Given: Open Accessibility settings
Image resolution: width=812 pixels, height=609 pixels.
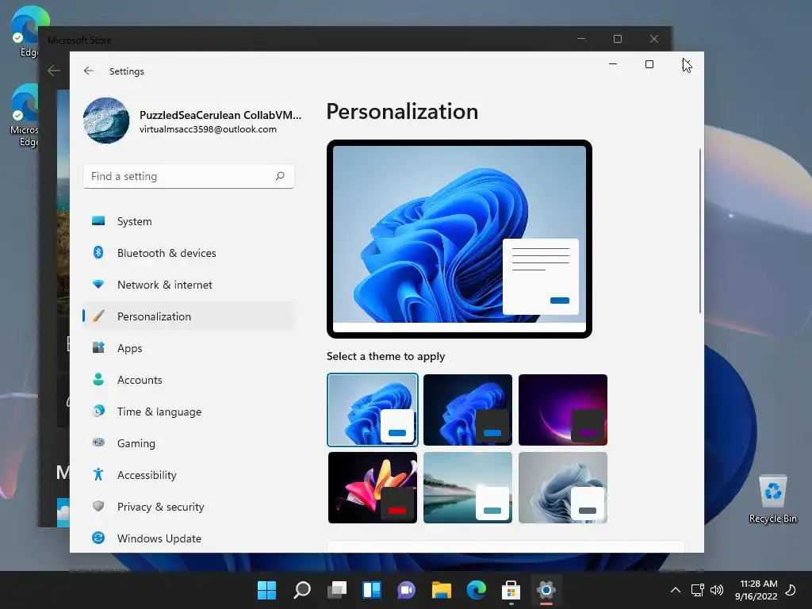Looking at the screenshot, I should pos(189,474).
